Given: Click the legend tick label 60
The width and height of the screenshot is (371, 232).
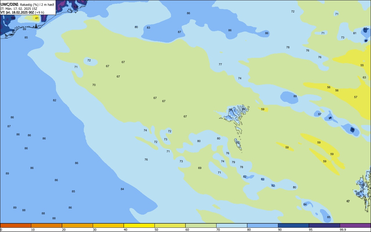Looking at the screenshot, I should (187, 230).
